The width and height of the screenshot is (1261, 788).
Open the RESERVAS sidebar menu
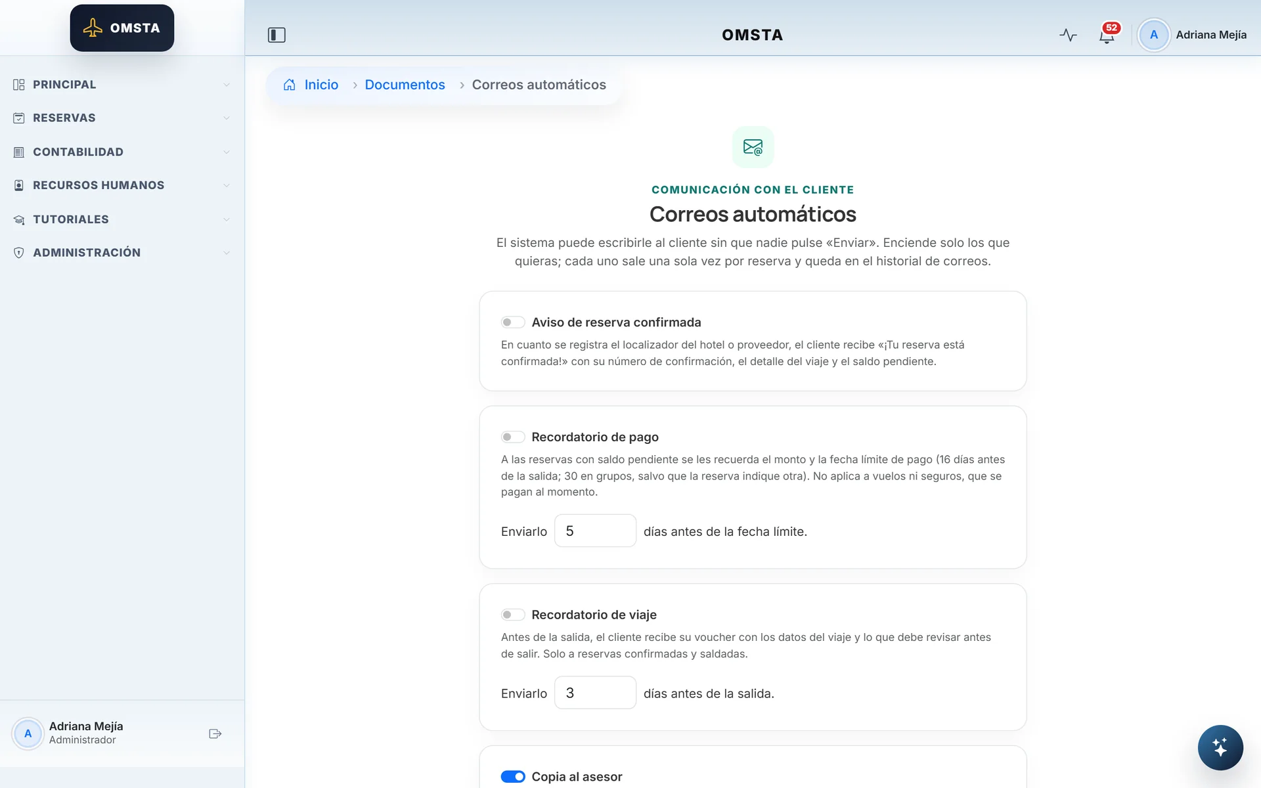point(122,118)
